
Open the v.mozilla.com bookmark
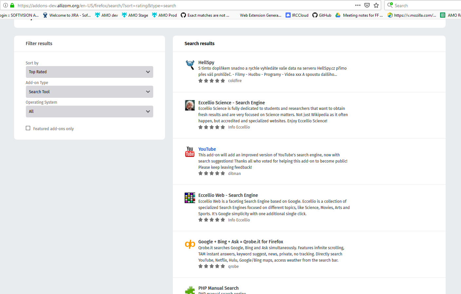coord(412,15)
